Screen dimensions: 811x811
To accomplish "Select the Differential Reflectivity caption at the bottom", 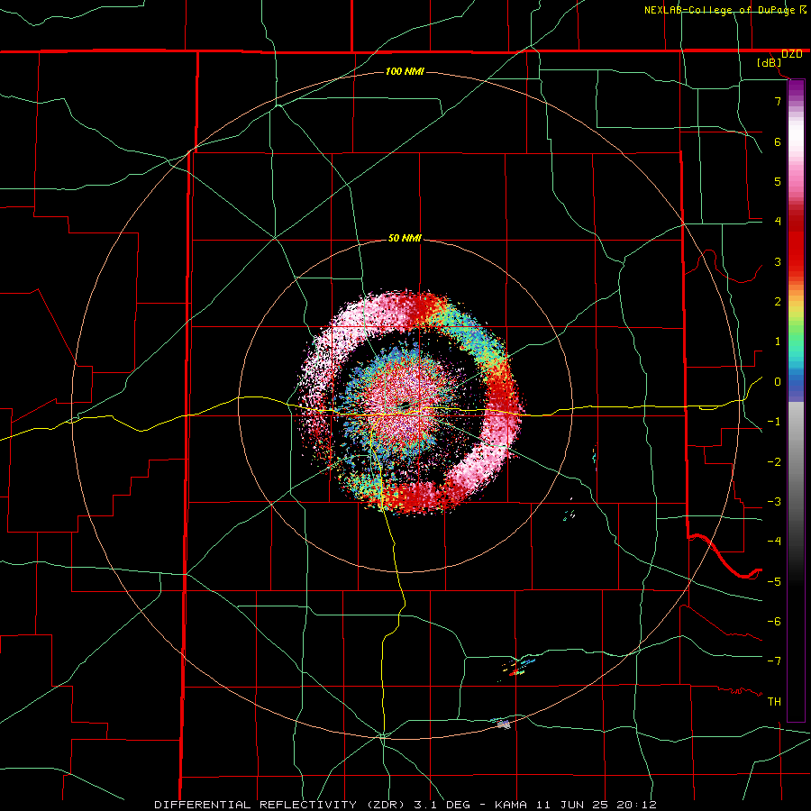I will point(405,805).
